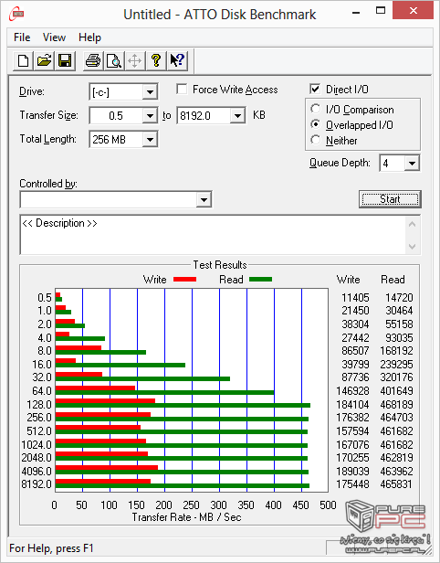Minimize the ATTO Disk Benchmark window
Screen dimensions: 440x563
pos(356,12)
